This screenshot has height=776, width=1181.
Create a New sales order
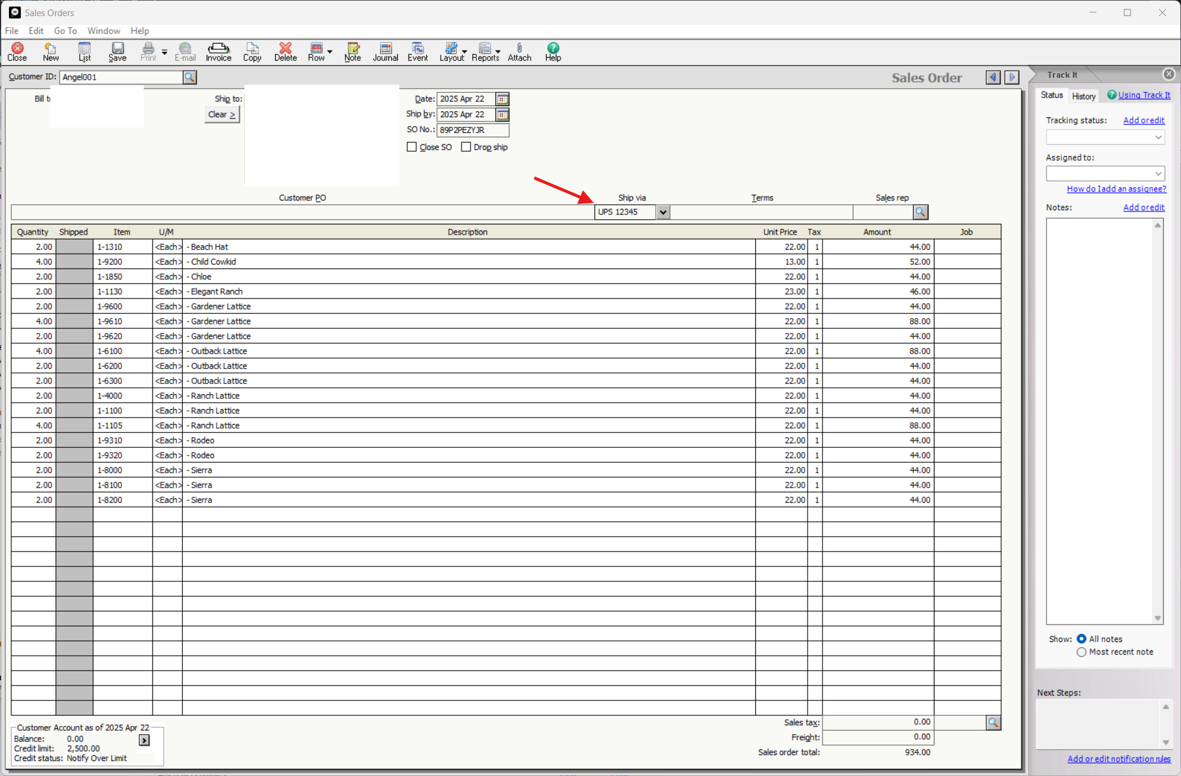(x=51, y=52)
